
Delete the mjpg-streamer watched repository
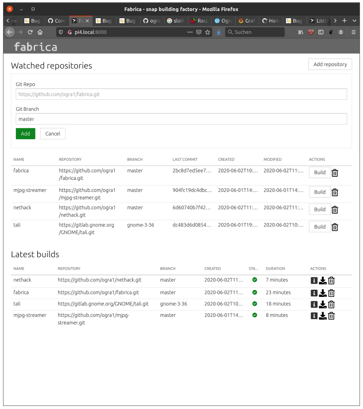point(335,192)
